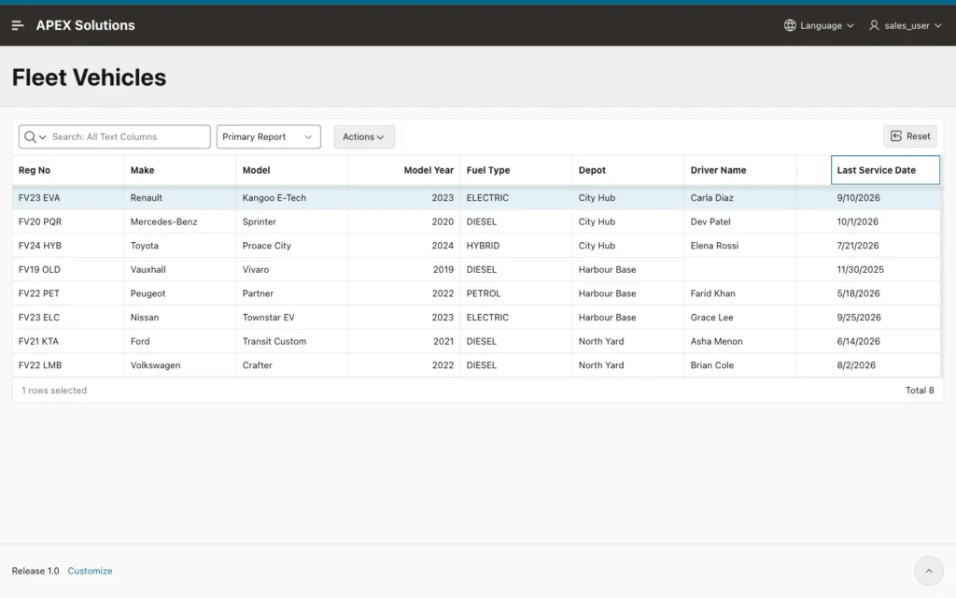Click the Volkswagen make cell
Screen dimensions: 956x598
click(180, 365)
